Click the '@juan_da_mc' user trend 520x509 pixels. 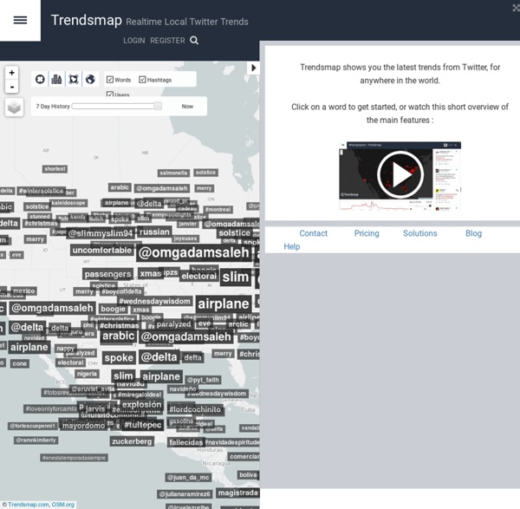188,478
